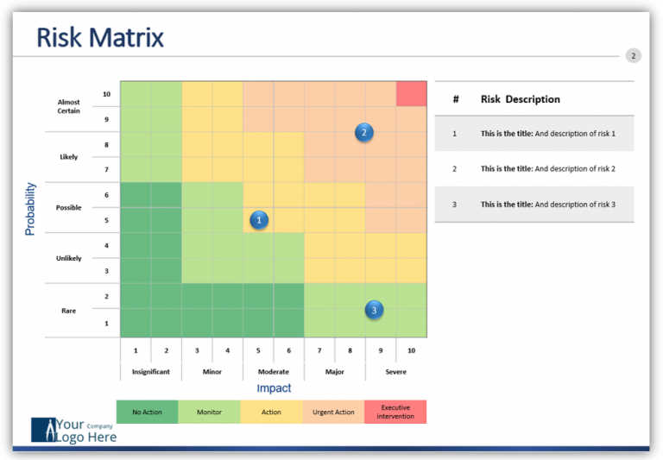
Task: Click the Risk Description table header
Action: pos(521,99)
